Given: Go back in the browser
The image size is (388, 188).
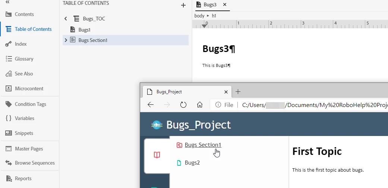Looking at the screenshot, I should click(151, 105).
